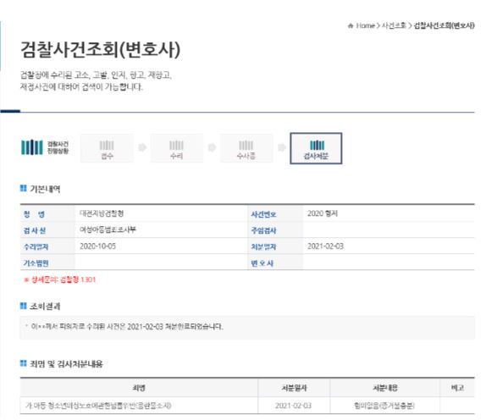
Task: Click the 처분일자 row label
Action: click(x=263, y=246)
